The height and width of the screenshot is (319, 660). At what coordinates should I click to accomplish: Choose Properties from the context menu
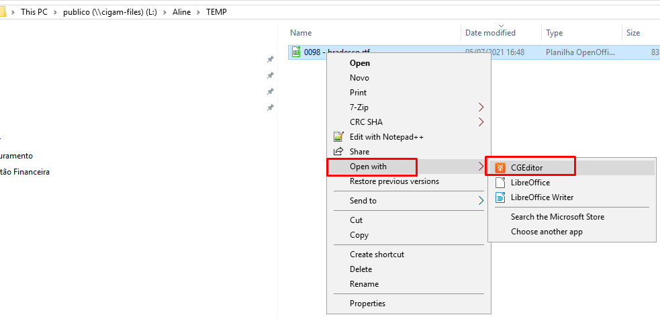(x=367, y=304)
